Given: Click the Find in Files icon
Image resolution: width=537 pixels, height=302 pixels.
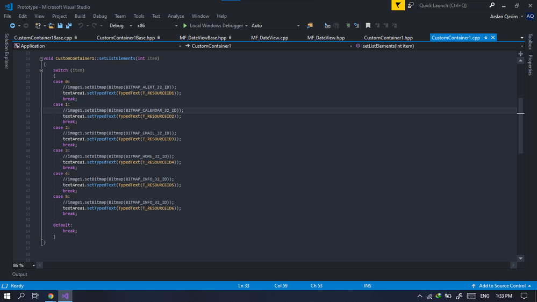Looking at the screenshot, I should coord(310,26).
